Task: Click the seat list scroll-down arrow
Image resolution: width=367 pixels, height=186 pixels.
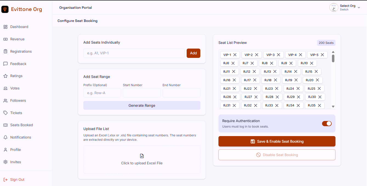Action: point(333,106)
